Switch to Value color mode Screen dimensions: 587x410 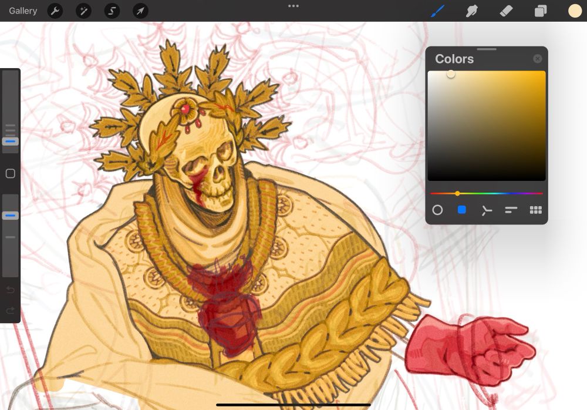click(511, 210)
